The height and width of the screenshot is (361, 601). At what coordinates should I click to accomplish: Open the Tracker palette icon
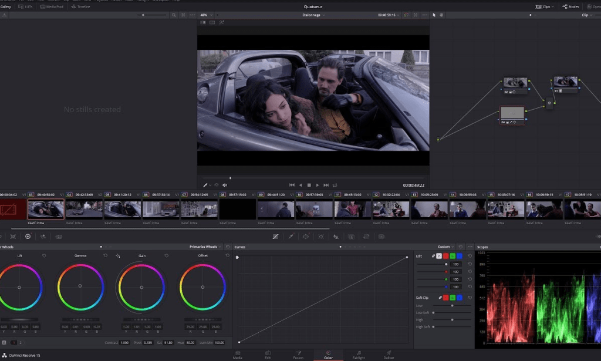(321, 237)
